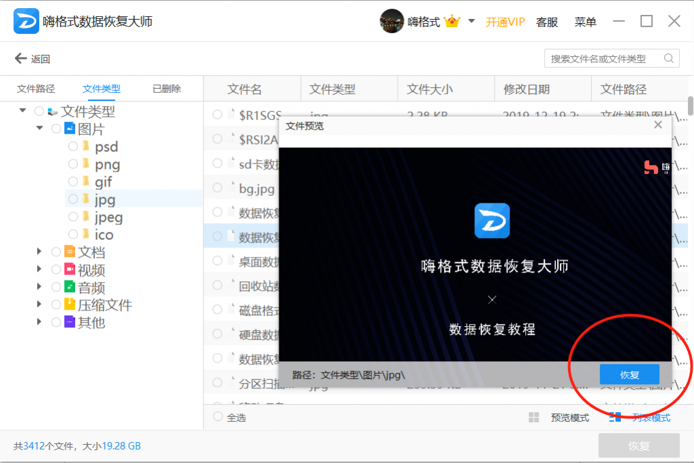Expand the 压缩文件 tree node

(x=39, y=304)
